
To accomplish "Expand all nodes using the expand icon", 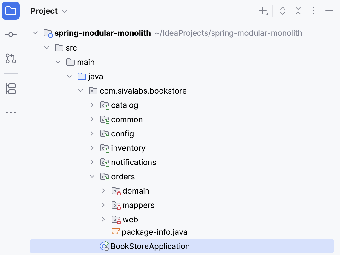I will click(282, 11).
